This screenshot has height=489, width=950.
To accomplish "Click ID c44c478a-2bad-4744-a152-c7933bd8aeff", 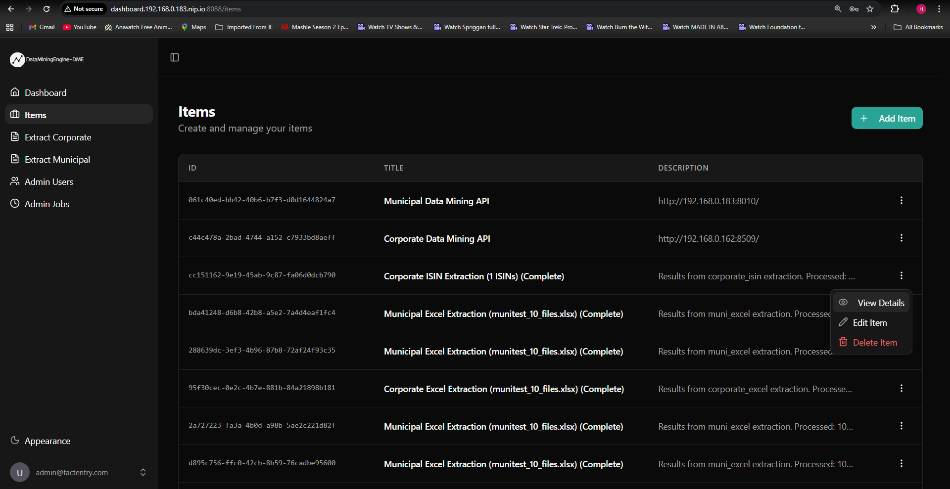I will pyautogui.click(x=262, y=238).
